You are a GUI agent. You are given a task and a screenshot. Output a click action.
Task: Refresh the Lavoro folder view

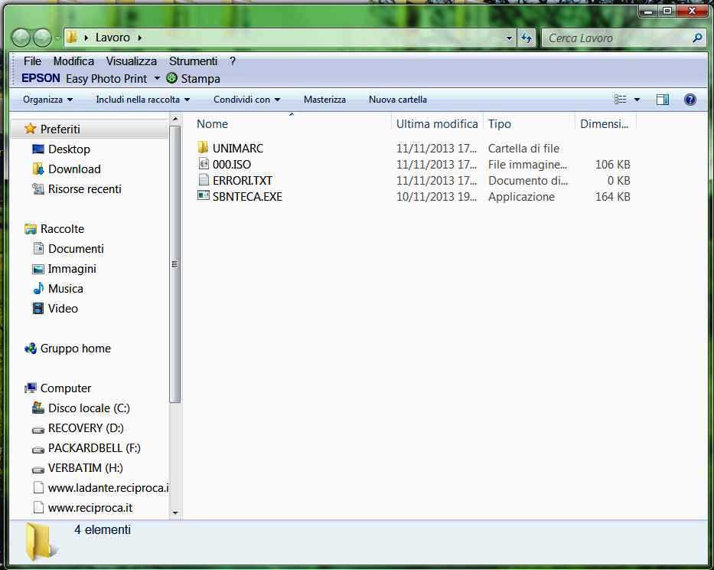527,38
